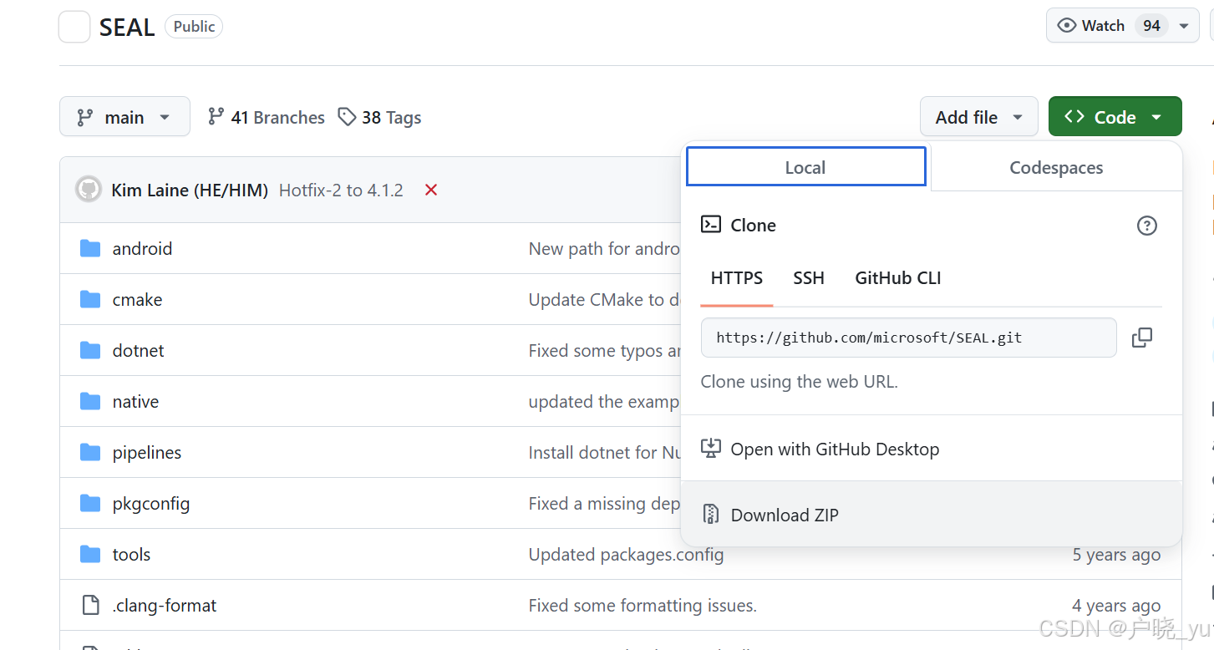Viewport: 1214px width, 650px height.
Task: Open the native folder name
Action: click(x=135, y=402)
